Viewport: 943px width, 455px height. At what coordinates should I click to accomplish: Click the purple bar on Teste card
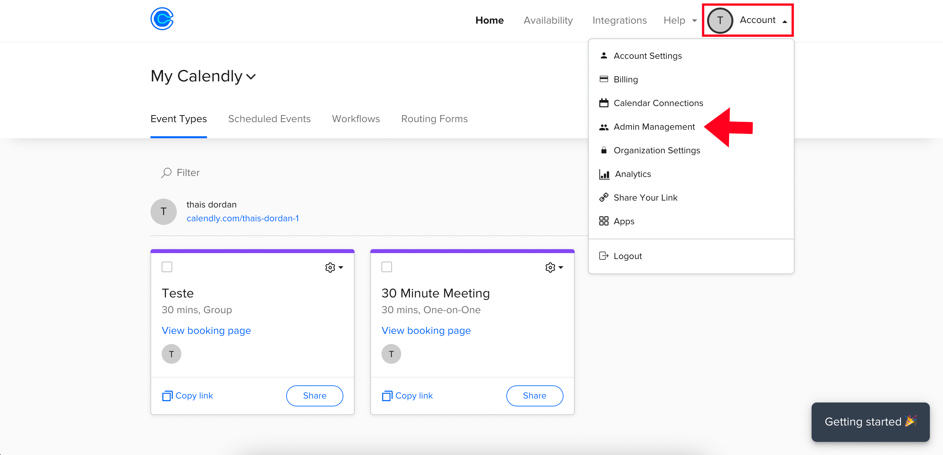(252, 251)
